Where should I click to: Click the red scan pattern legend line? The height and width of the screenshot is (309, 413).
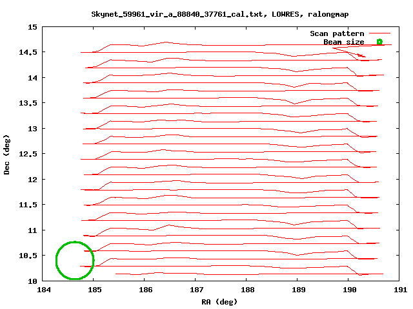coord(379,33)
